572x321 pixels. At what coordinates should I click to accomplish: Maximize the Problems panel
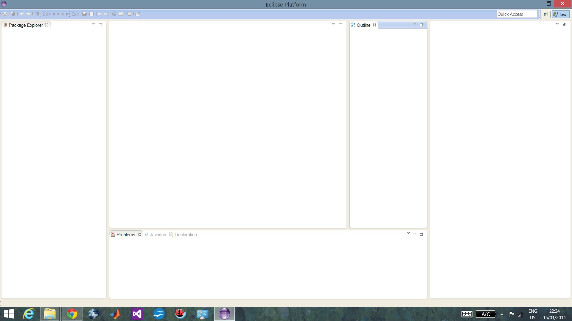pos(421,234)
